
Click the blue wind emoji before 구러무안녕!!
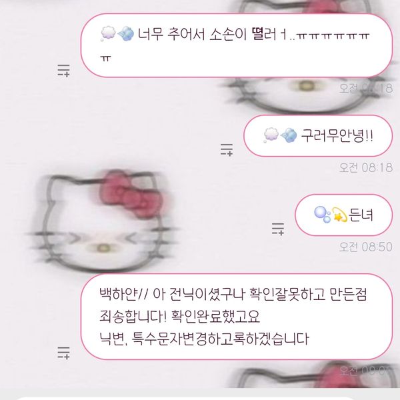click(x=289, y=135)
